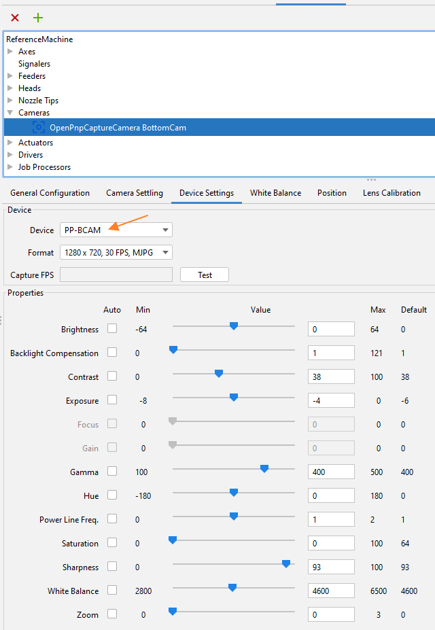Image resolution: width=435 pixels, height=630 pixels.
Task: Click the Contrast value input field
Action: coord(331,377)
